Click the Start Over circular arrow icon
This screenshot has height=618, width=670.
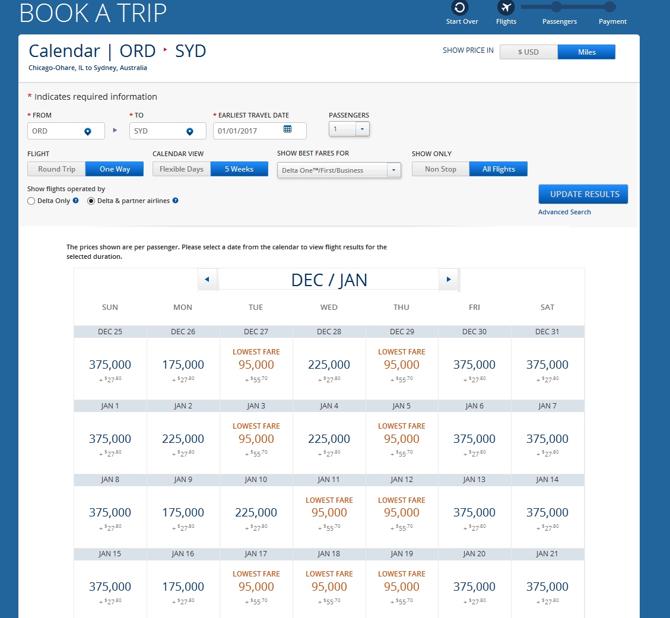pyautogui.click(x=459, y=7)
